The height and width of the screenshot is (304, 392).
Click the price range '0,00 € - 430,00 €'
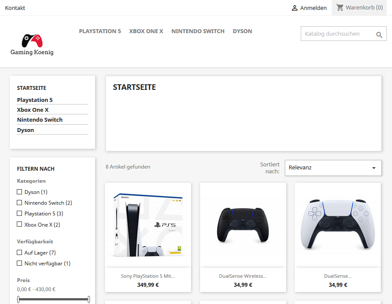(x=36, y=289)
